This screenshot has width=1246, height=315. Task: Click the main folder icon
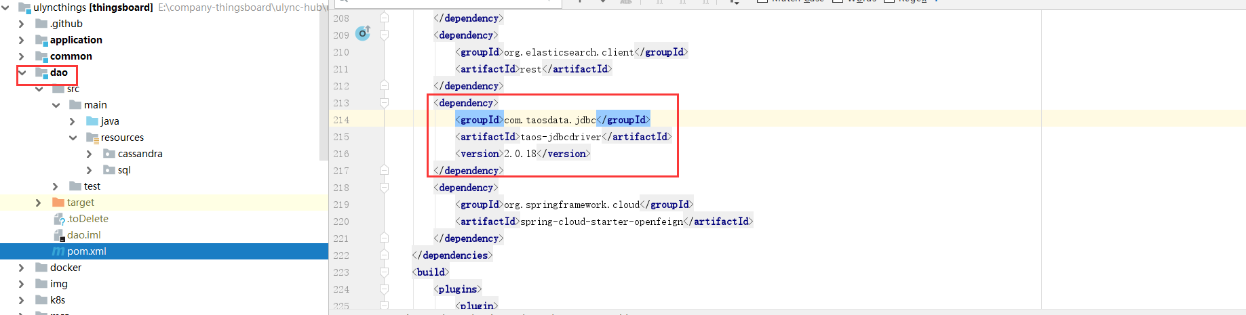[x=75, y=105]
